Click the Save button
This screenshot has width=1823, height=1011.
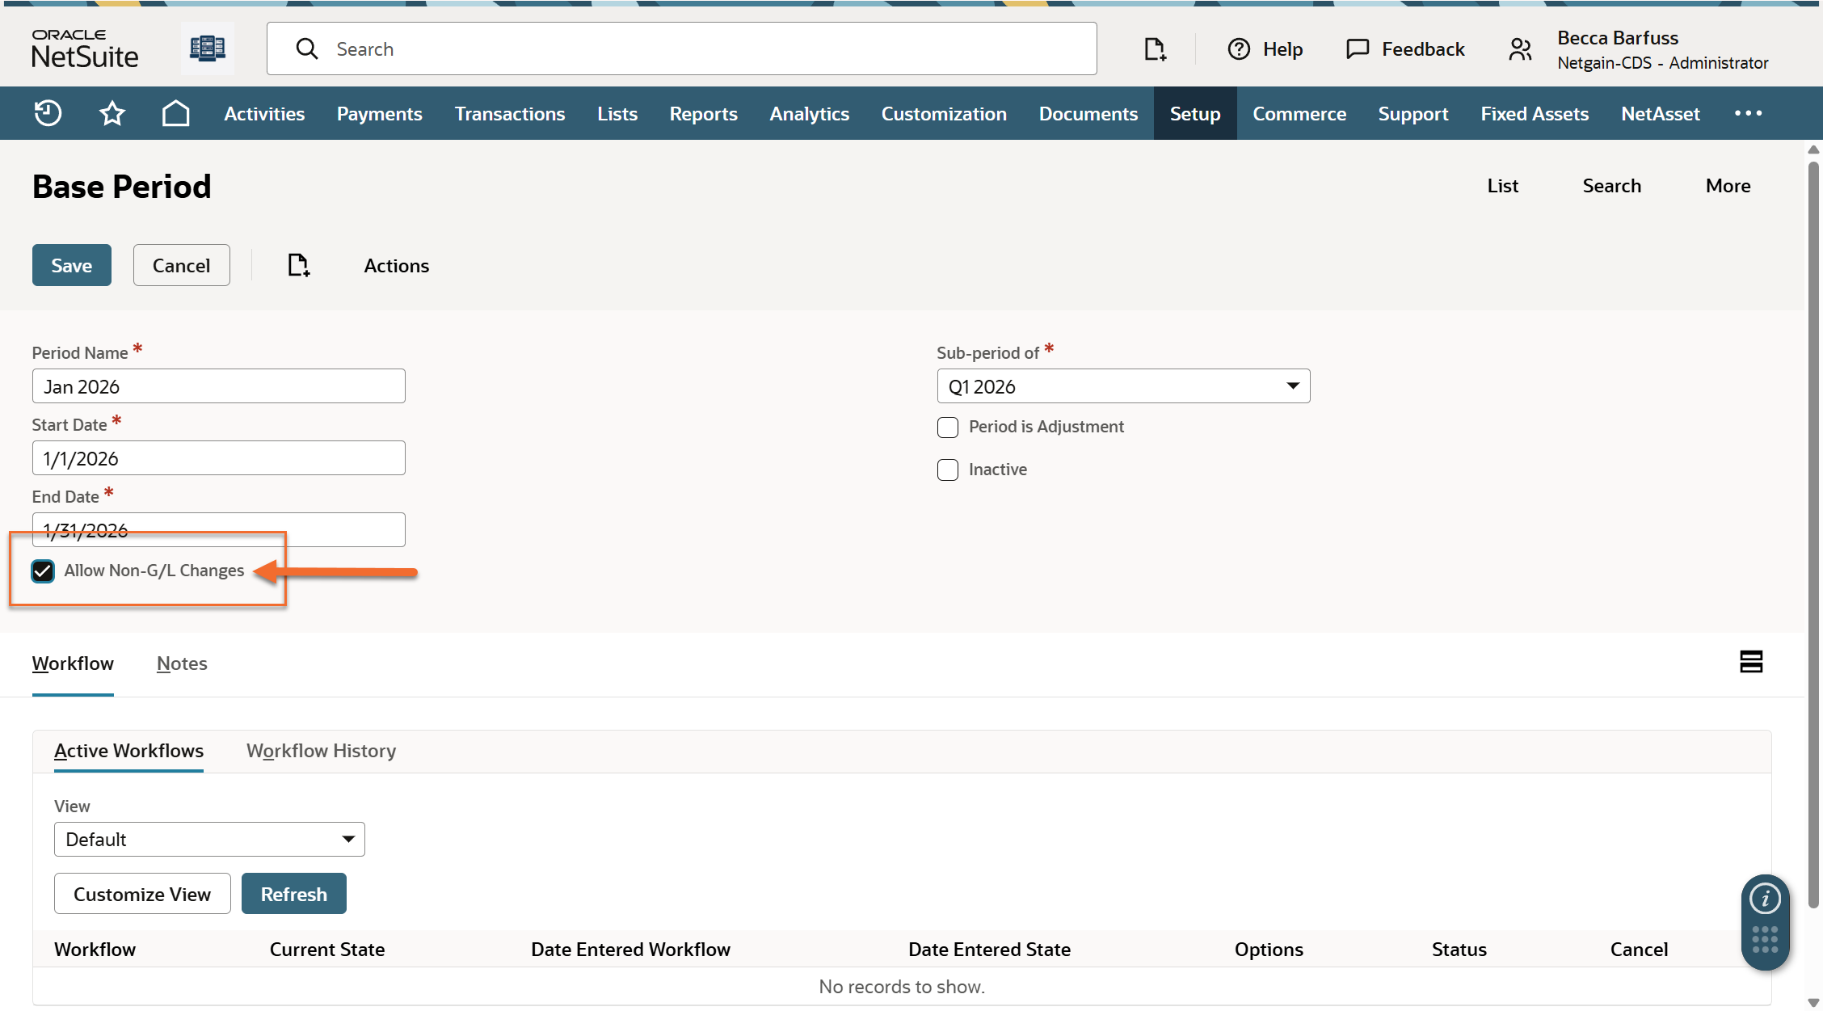71,265
